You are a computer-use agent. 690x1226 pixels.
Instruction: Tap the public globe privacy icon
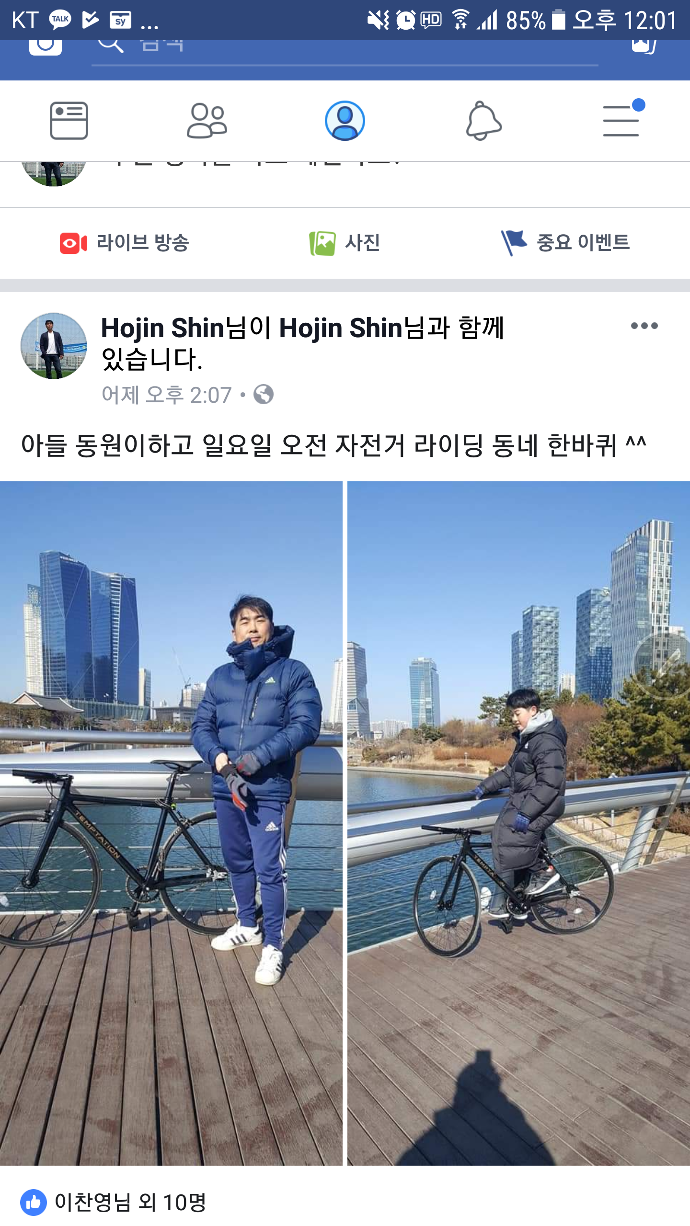pos(264,395)
